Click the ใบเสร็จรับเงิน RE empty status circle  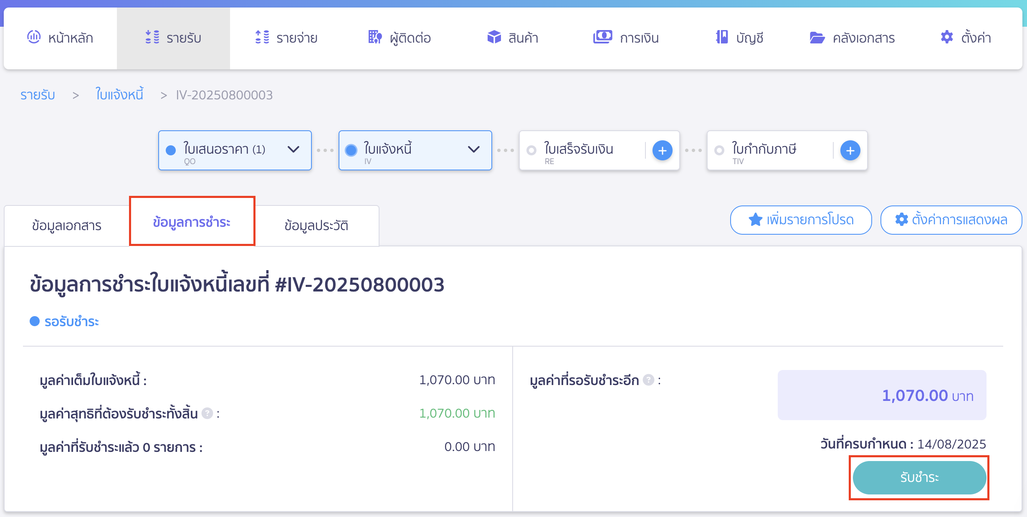(x=531, y=150)
